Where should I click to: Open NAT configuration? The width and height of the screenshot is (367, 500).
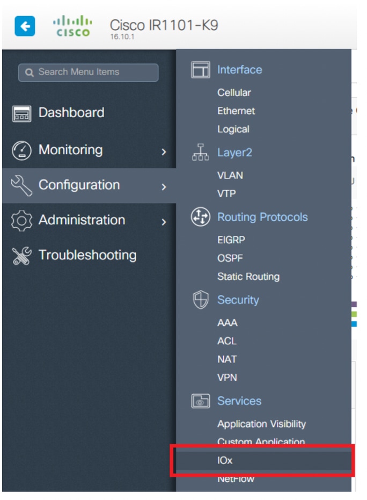[x=227, y=359]
